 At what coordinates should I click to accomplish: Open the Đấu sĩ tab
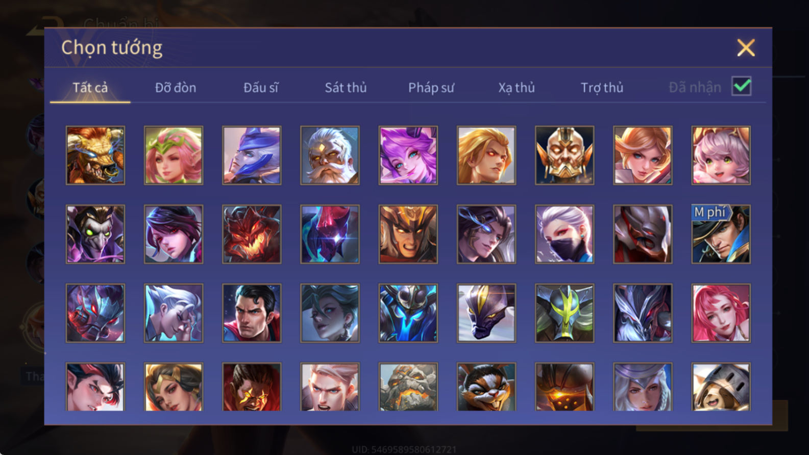[x=261, y=88]
